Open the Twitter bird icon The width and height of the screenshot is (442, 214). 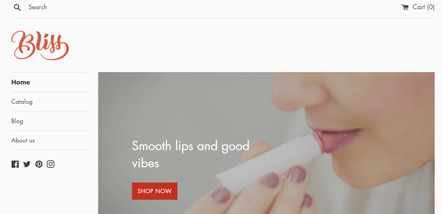[x=27, y=164]
